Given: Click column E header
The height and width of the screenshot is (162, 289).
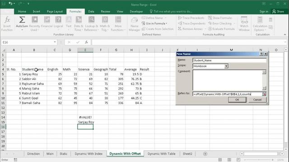Looking at the screenshot, I should tap(85, 50).
